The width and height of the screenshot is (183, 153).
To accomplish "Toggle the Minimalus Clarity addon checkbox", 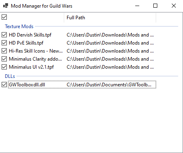I will pyautogui.click(x=4, y=59).
